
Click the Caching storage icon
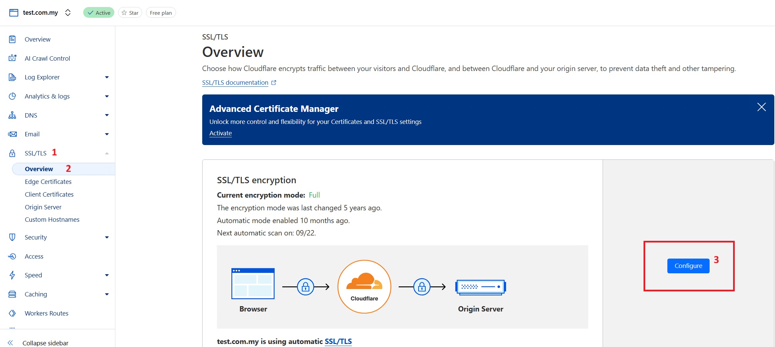[12, 294]
